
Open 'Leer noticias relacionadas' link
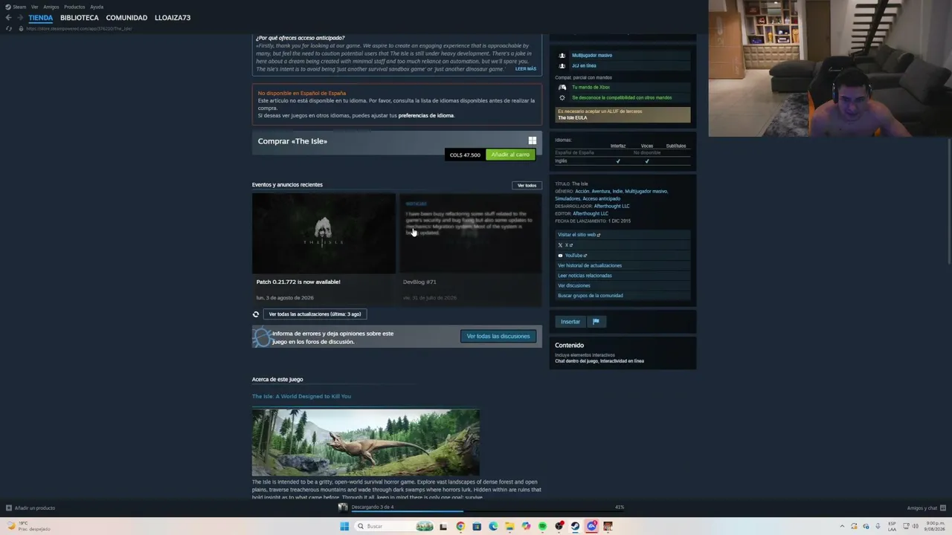(585, 276)
